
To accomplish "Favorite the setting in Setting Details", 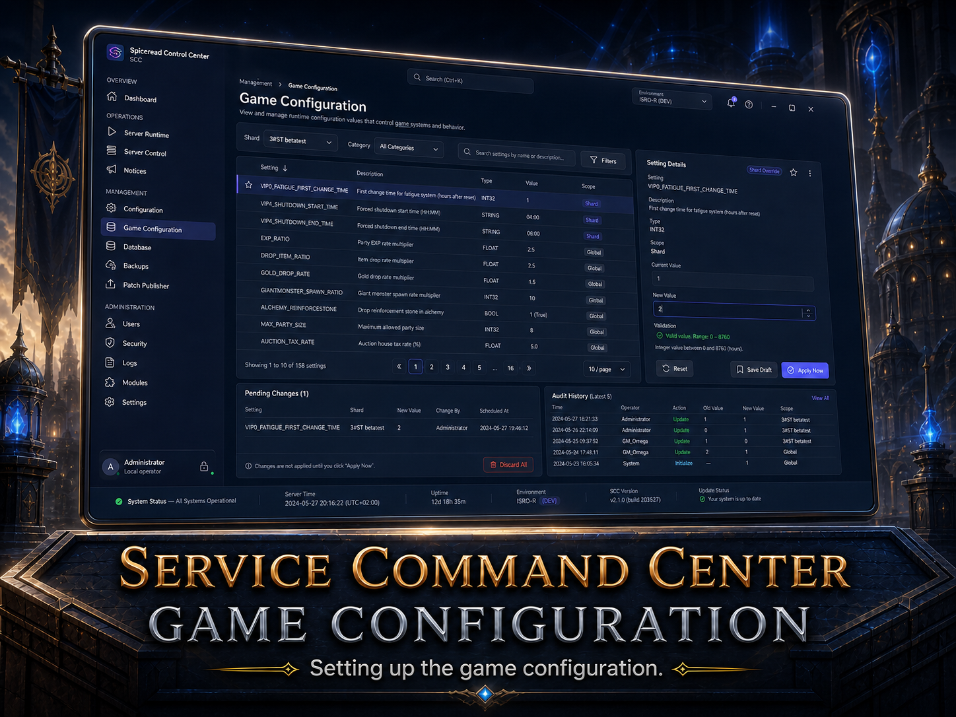I will [794, 172].
